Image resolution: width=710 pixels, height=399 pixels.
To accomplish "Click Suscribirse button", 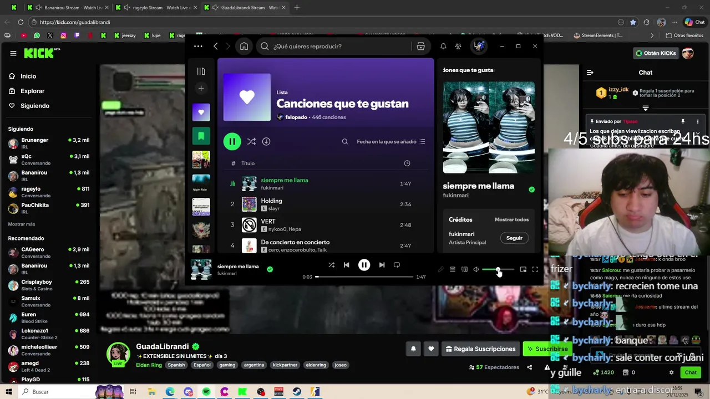I will [x=547, y=349].
